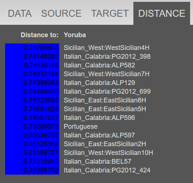The image size is (193, 183).
Task: Click the Yoruba target name
Action: coord(75,35)
